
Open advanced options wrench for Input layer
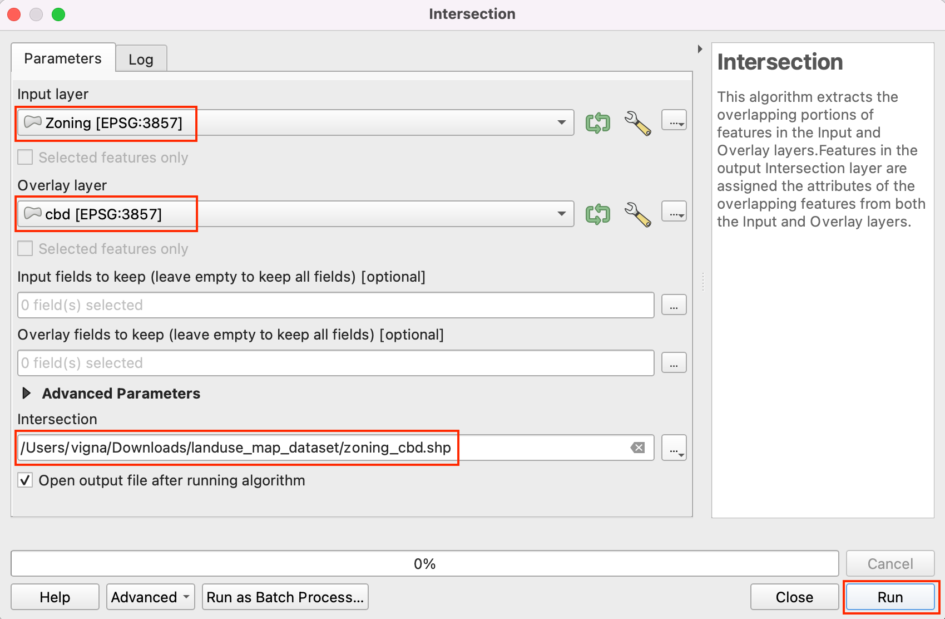click(x=637, y=122)
